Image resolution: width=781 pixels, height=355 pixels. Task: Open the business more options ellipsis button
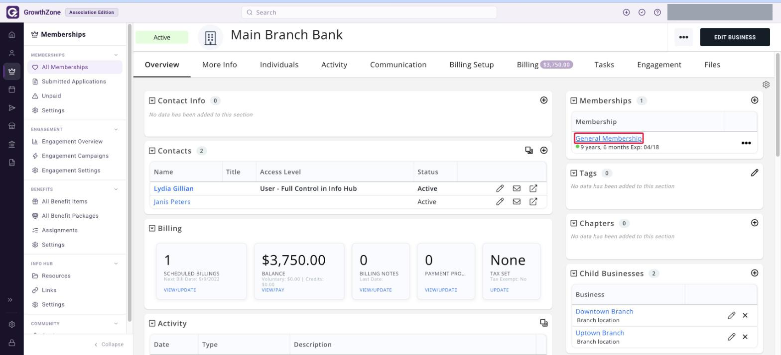click(x=683, y=37)
